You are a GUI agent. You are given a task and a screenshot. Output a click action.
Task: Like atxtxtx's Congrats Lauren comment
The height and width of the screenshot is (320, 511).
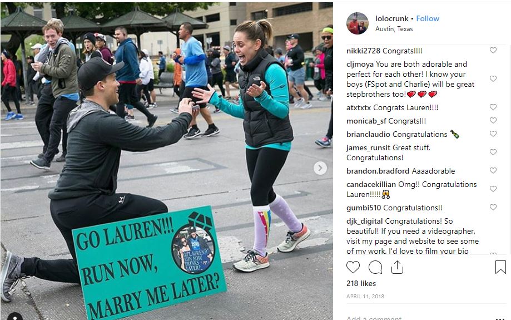pos(493,107)
